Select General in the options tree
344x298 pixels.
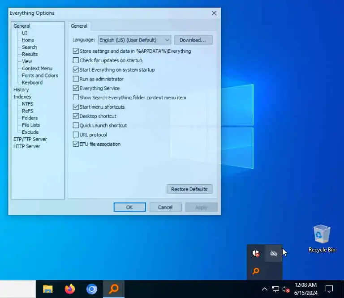coord(21,26)
